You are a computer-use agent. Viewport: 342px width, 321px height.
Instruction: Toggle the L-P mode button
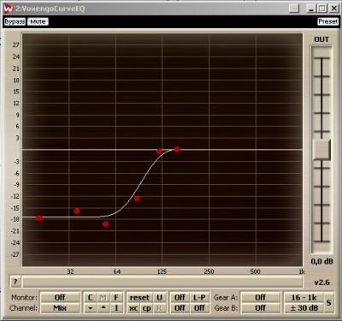tap(199, 298)
